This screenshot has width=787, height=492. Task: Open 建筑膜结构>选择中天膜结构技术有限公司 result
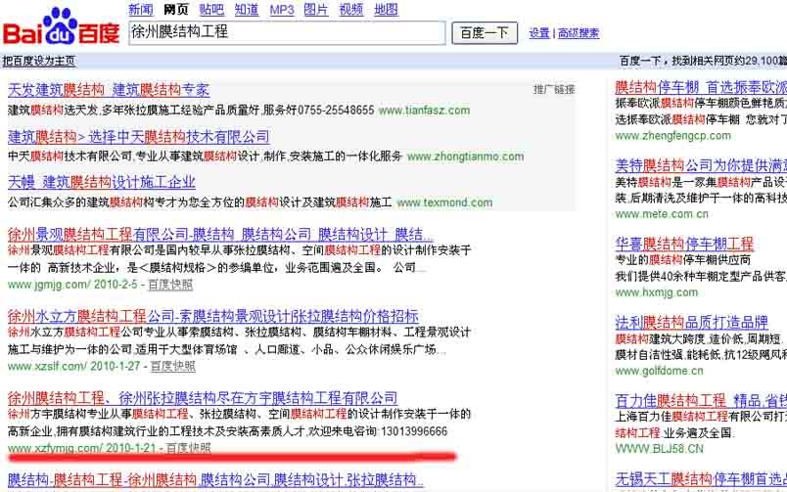[x=139, y=136]
